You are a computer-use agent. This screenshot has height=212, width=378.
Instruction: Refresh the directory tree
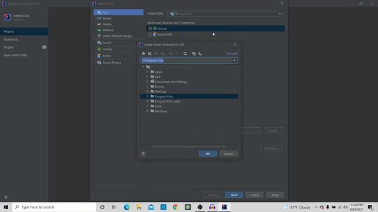click(x=185, y=54)
